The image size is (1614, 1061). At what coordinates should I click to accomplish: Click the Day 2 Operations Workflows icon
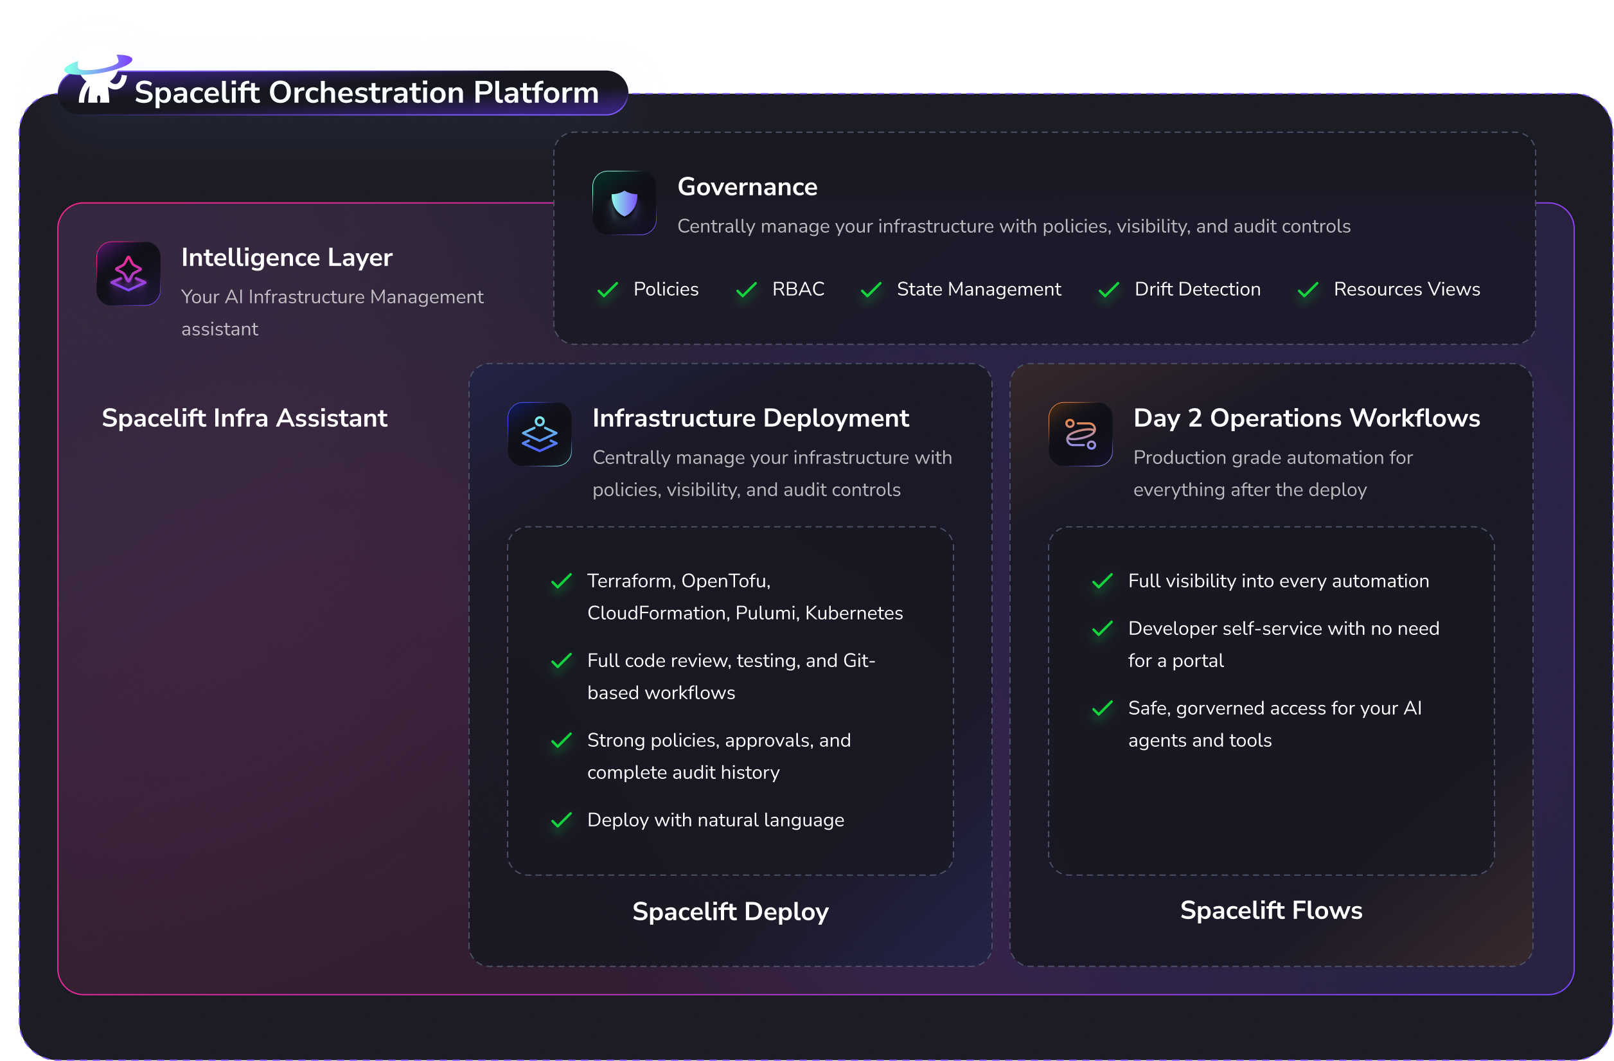[1080, 434]
